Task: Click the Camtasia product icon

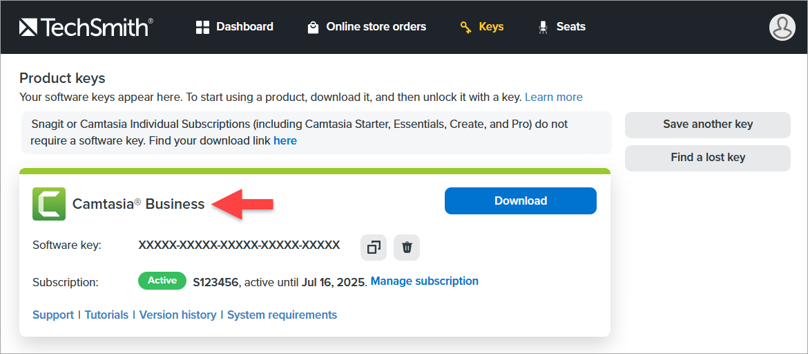Action: (x=49, y=204)
